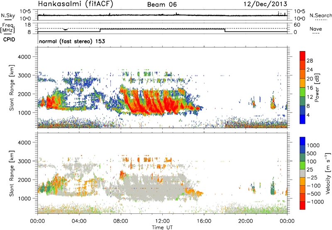Click the "16:00" time axis label

pyautogui.click(x=204, y=221)
